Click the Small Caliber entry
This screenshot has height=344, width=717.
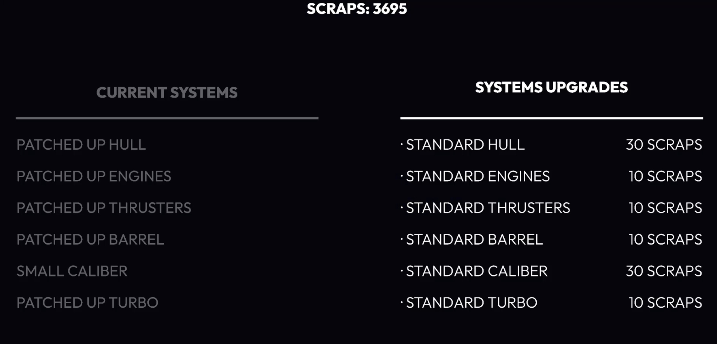point(72,271)
